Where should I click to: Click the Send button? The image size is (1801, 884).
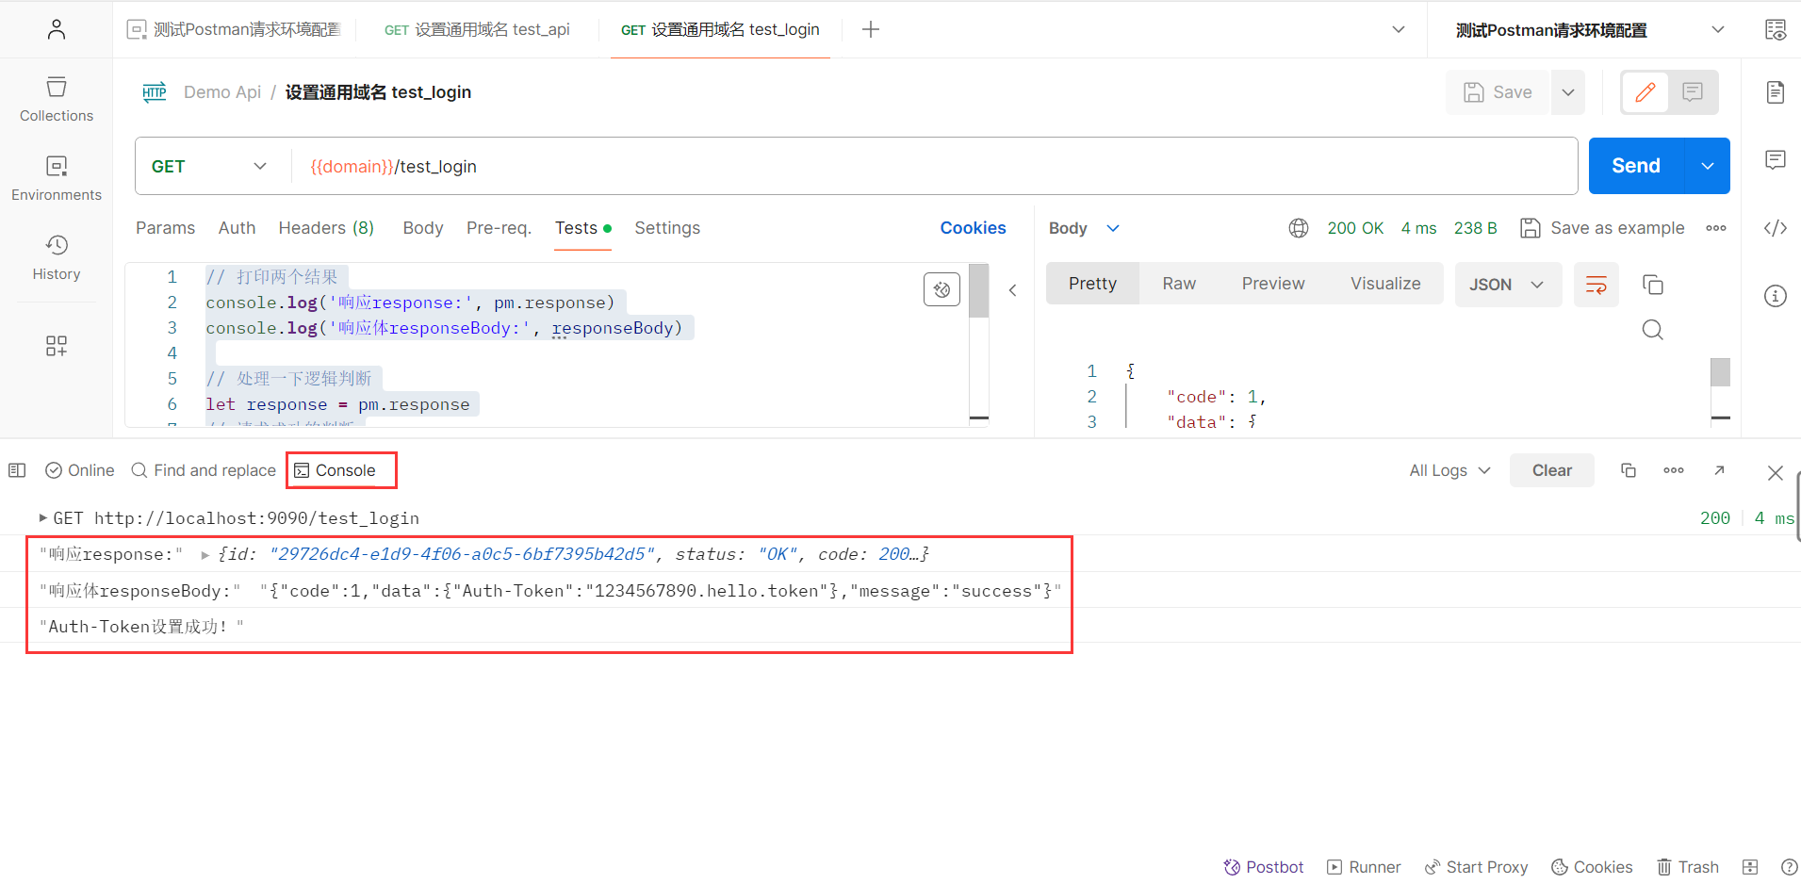[x=1636, y=165]
